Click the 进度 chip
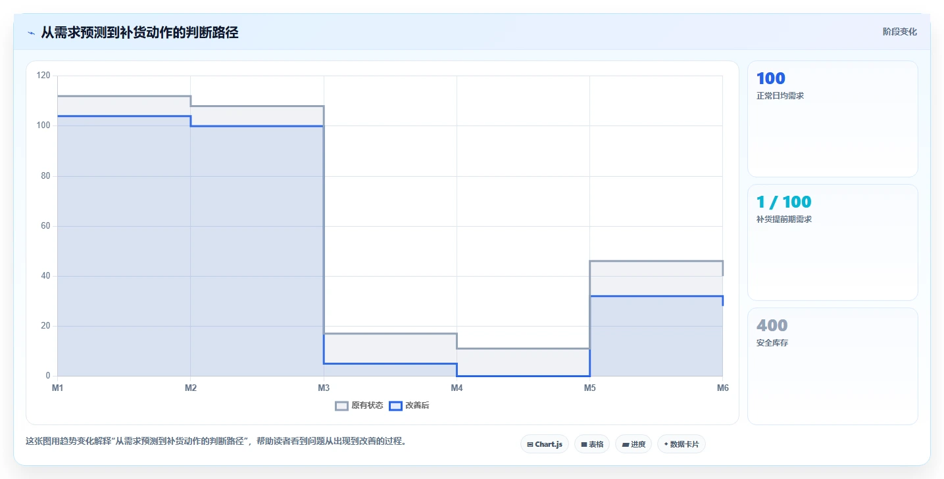The height and width of the screenshot is (479, 944). tap(633, 444)
